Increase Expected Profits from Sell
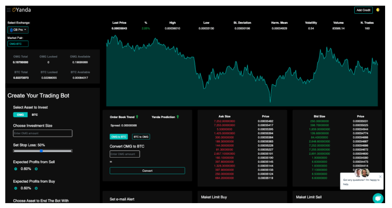 point(36,169)
